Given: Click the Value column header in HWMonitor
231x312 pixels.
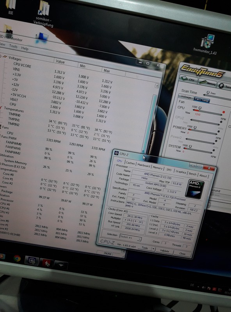Looking at the screenshot, I should point(66,62).
